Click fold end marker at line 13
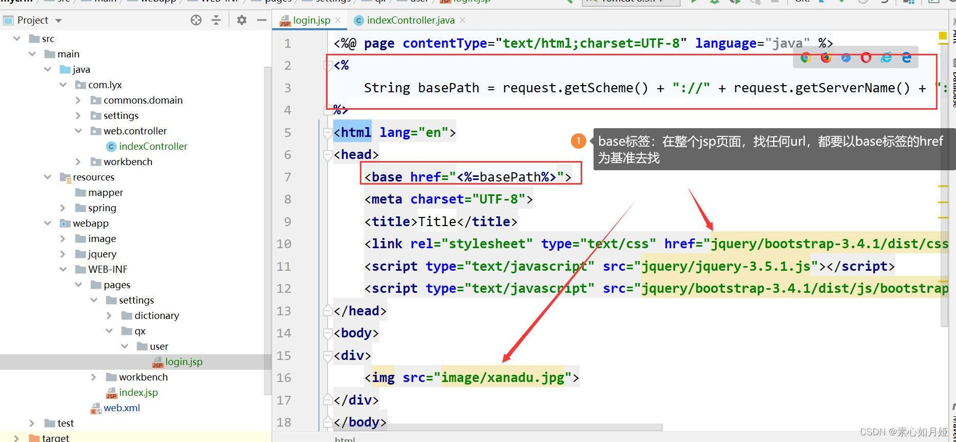956x442 pixels. click(x=328, y=311)
